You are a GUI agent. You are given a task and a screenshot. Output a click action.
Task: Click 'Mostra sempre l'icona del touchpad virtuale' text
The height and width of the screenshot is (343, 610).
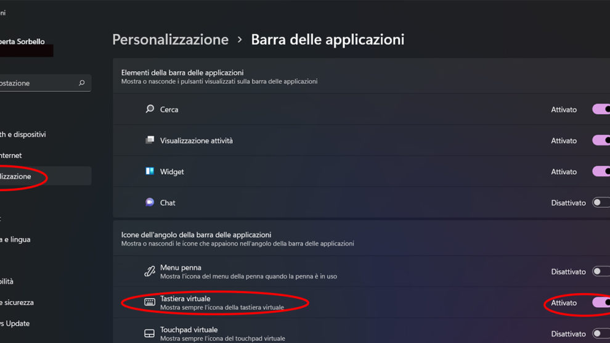pos(222,339)
